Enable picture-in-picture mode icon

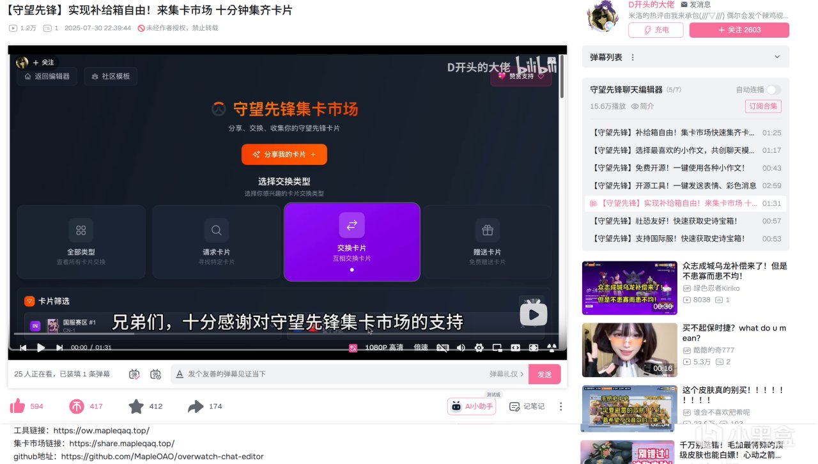pos(497,348)
